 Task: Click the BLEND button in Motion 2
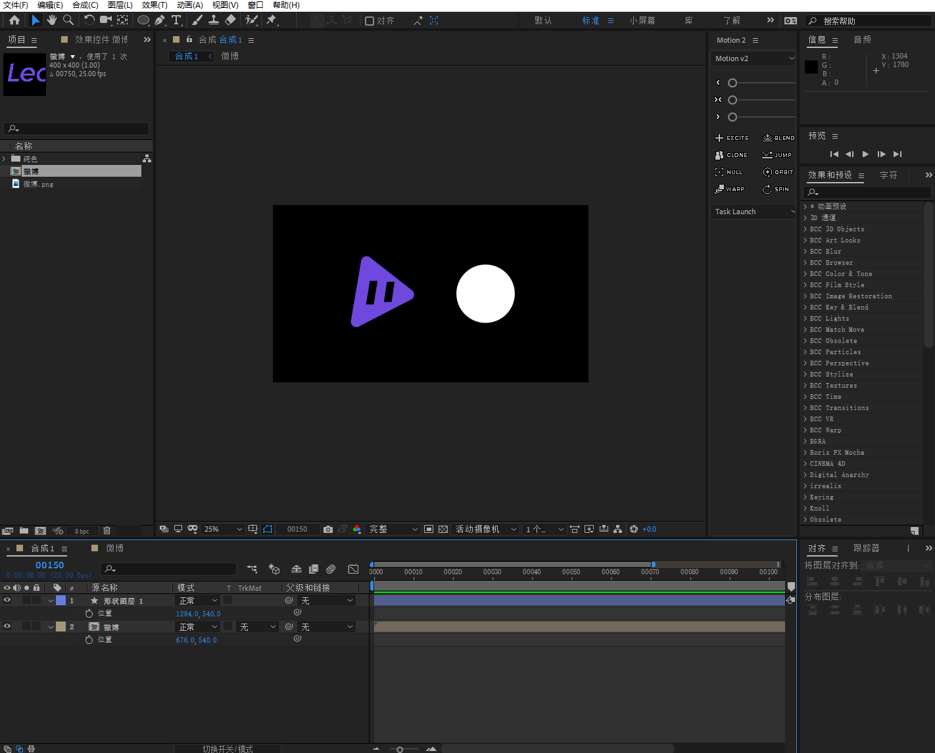pyautogui.click(x=779, y=138)
